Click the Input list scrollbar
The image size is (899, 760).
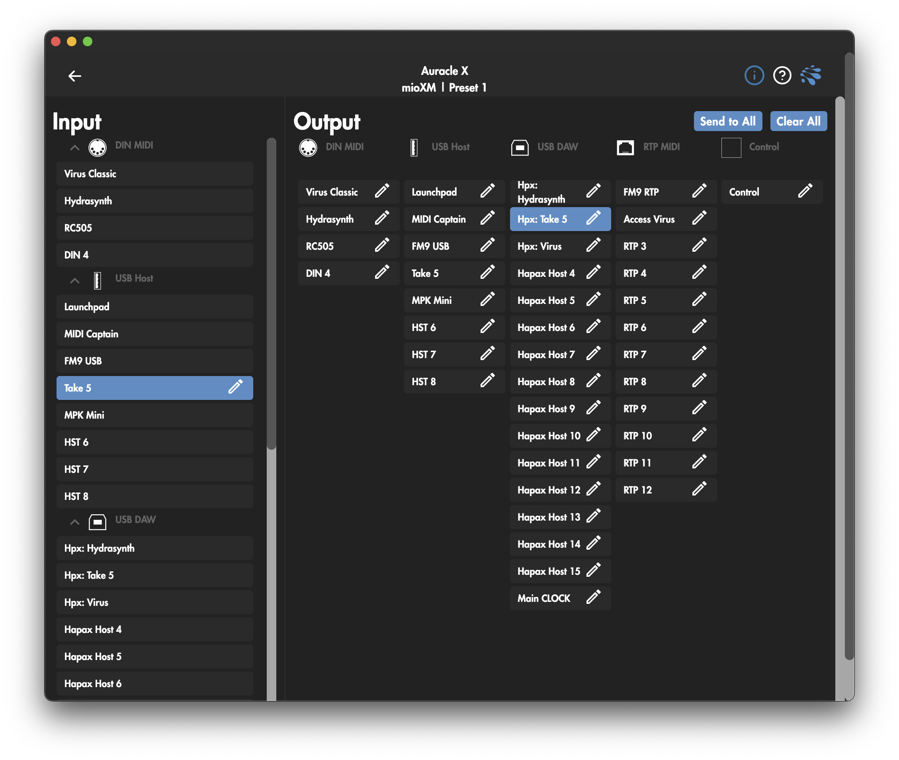pos(271,293)
